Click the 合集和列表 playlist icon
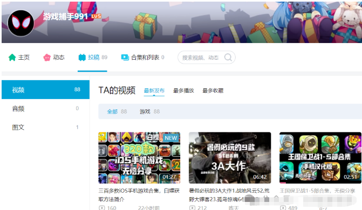This screenshot has width=362, height=210. [x=125, y=58]
